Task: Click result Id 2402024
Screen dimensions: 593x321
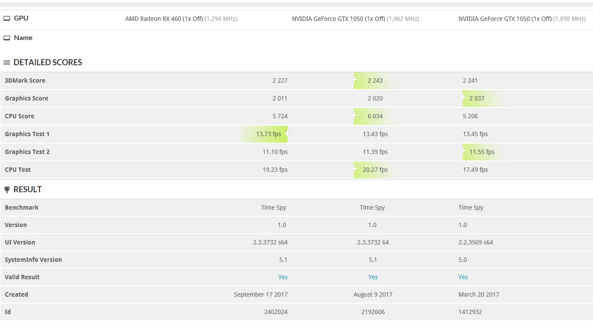Action: (x=276, y=312)
